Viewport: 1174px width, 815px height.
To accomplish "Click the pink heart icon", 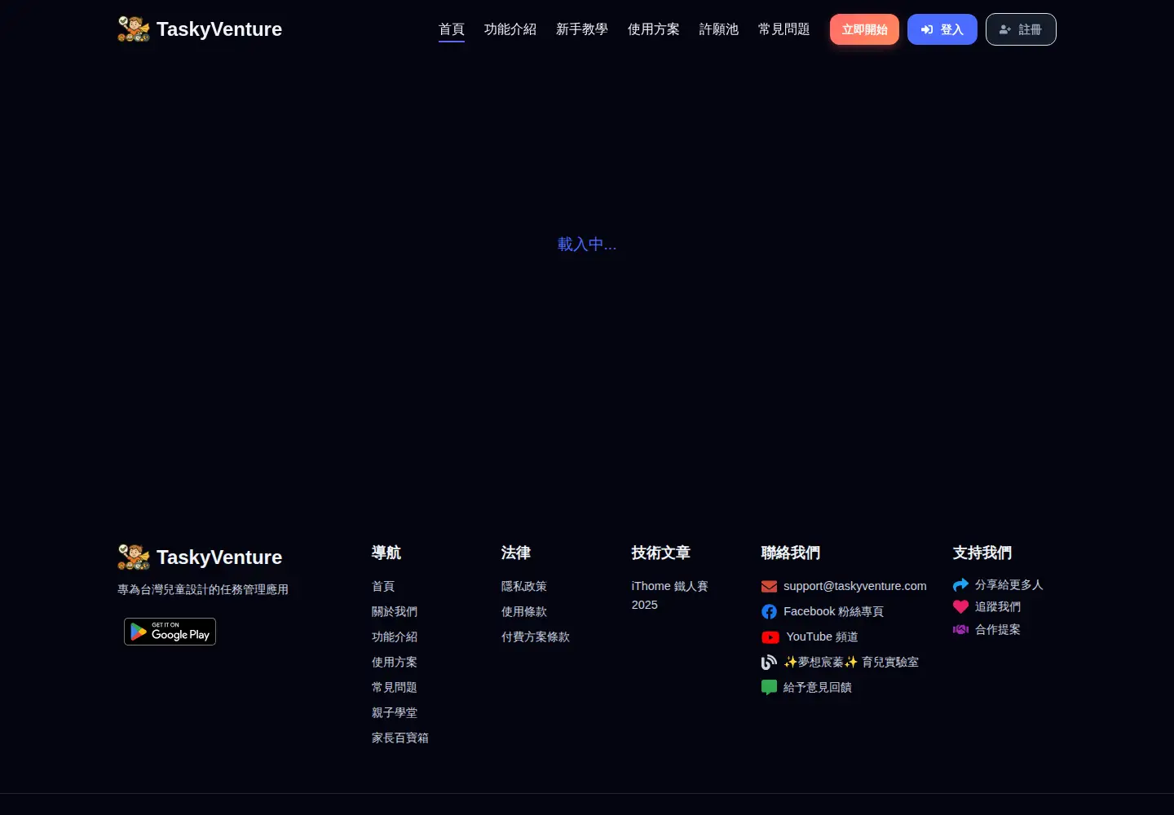I will coord(960,607).
